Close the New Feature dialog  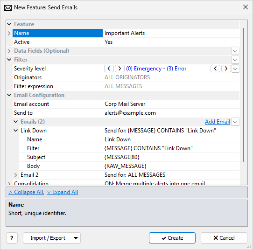(246, 7)
